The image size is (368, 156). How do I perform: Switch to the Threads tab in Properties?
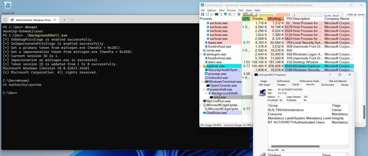click(x=281, y=85)
